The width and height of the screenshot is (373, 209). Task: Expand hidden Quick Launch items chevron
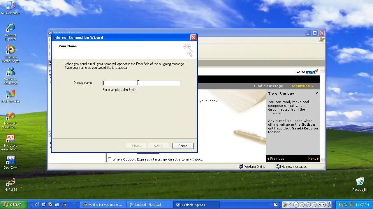tap(74, 203)
